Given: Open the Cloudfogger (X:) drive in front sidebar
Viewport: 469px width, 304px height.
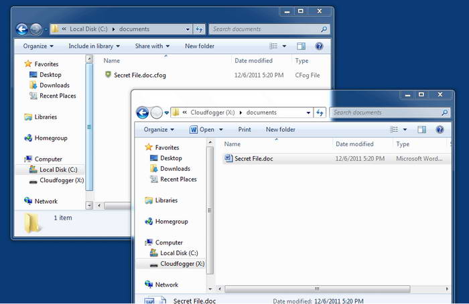Looking at the screenshot, I should pyautogui.click(x=182, y=264).
